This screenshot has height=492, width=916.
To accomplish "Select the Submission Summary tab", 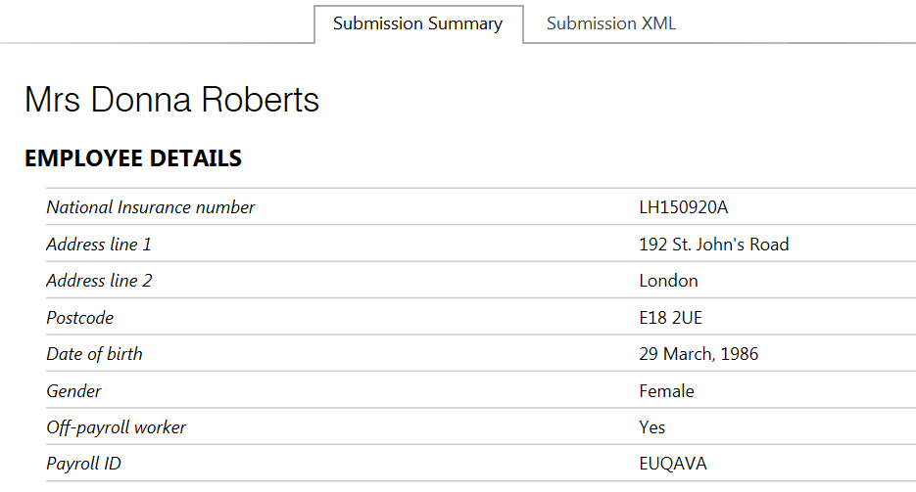I will click(x=417, y=23).
